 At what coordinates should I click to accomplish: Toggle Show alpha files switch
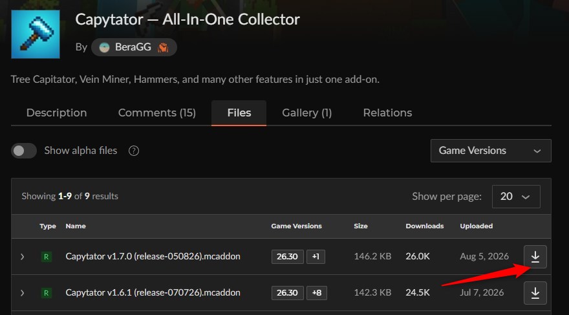pos(24,151)
